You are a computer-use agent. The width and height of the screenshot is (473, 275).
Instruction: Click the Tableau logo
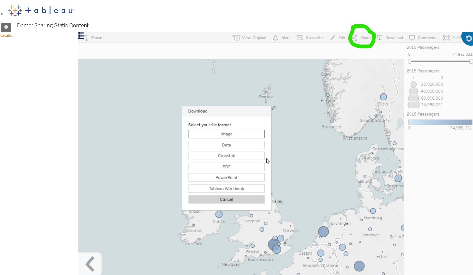pos(41,10)
